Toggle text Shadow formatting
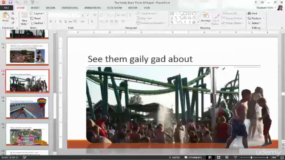 65,22
